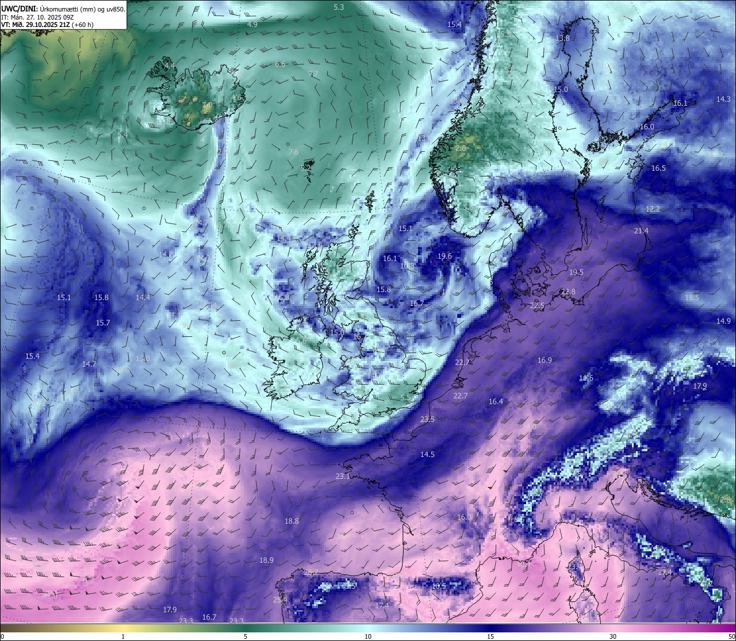The height and width of the screenshot is (641, 736).
Task: Click the 14.9 value at the right edge
Action: 723,321
